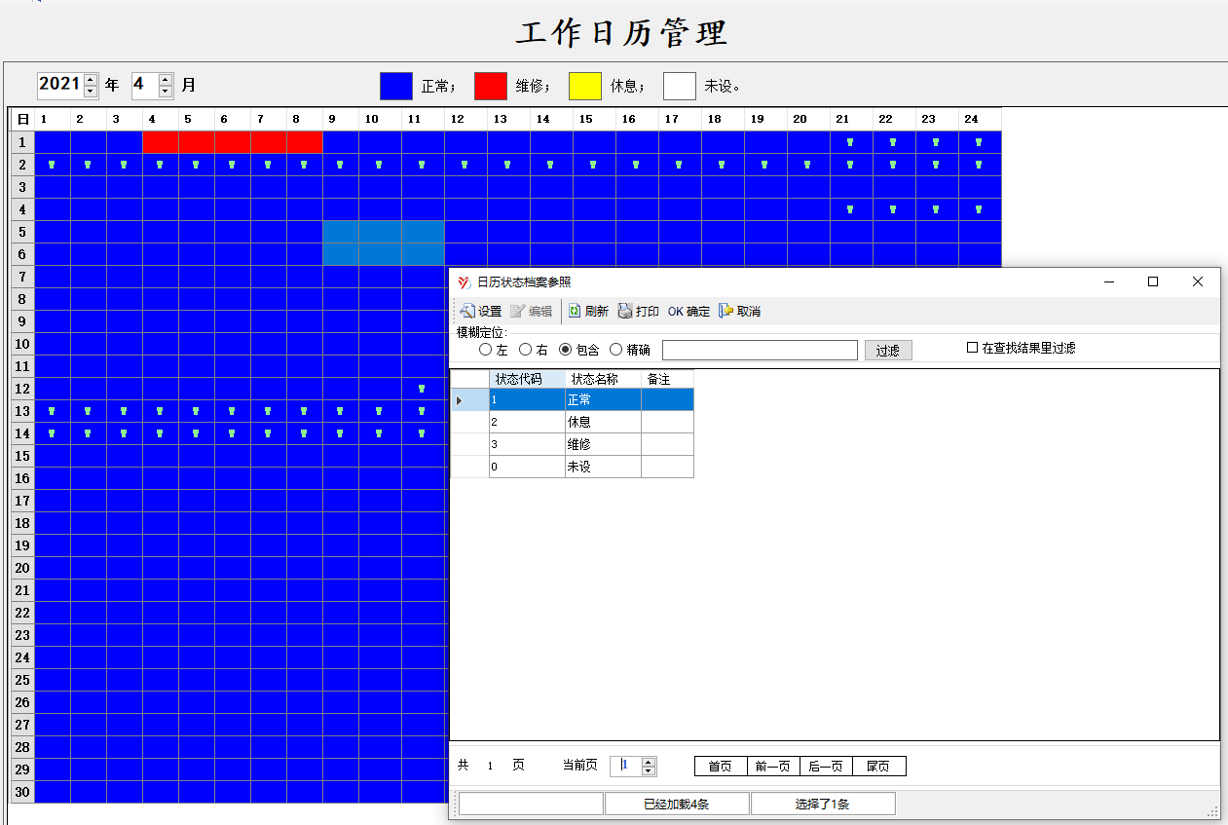Increase the 当前页 page number spinner
This screenshot has height=825, width=1228.
(x=649, y=762)
